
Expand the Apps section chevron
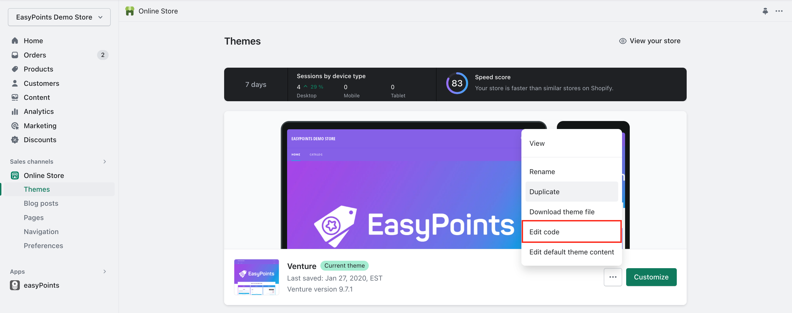[105, 271]
